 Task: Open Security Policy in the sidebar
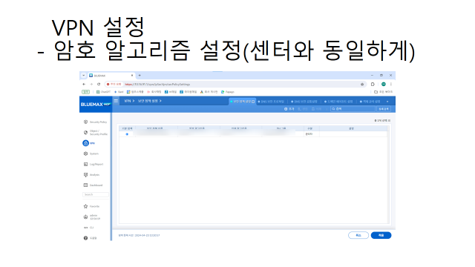point(95,122)
